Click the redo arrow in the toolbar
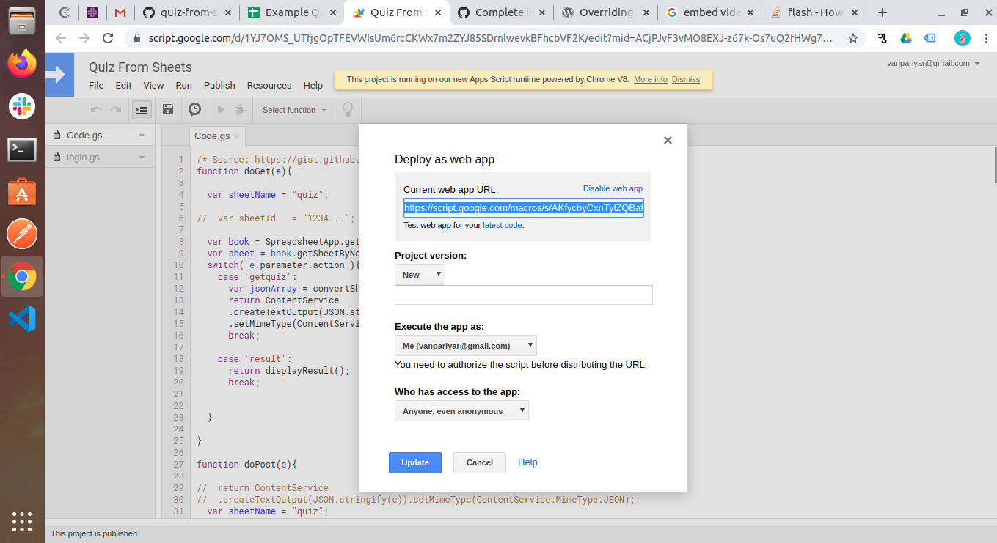Image resolution: width=997 pixels, height=543 pixels. coord(115,110)
